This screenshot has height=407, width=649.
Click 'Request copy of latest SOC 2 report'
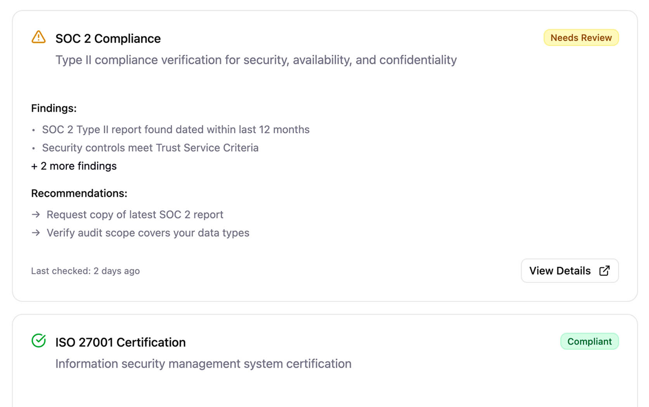135,214
